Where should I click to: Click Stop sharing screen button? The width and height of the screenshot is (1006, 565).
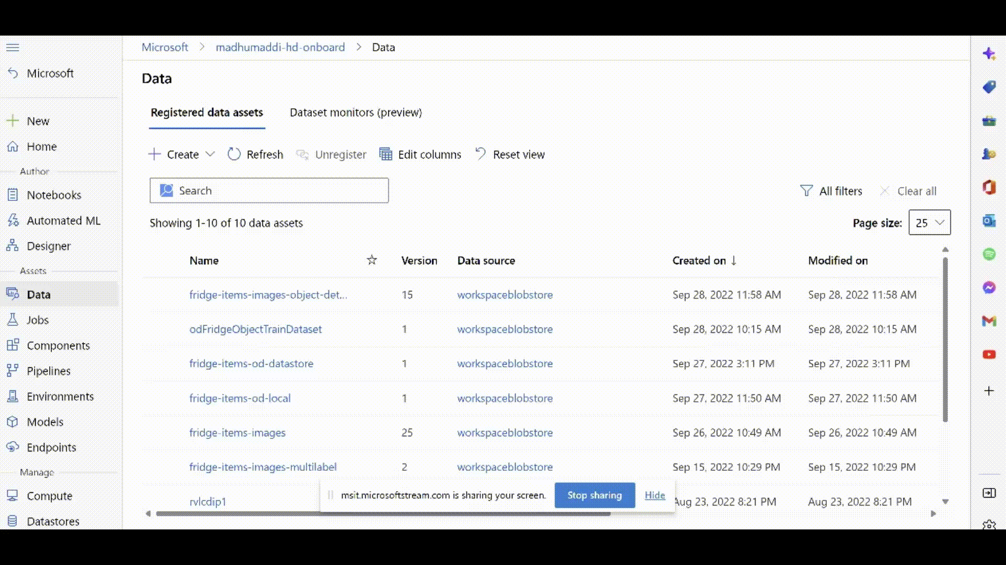point(594,494)
